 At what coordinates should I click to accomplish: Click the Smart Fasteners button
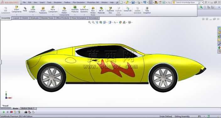[x=43, y=10]
